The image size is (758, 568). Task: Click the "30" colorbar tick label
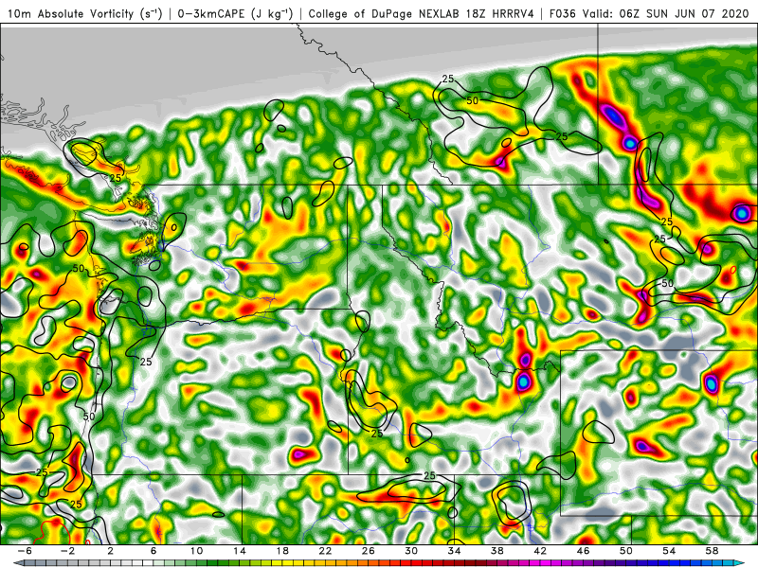pyautogui.click(x=411, y=551)
